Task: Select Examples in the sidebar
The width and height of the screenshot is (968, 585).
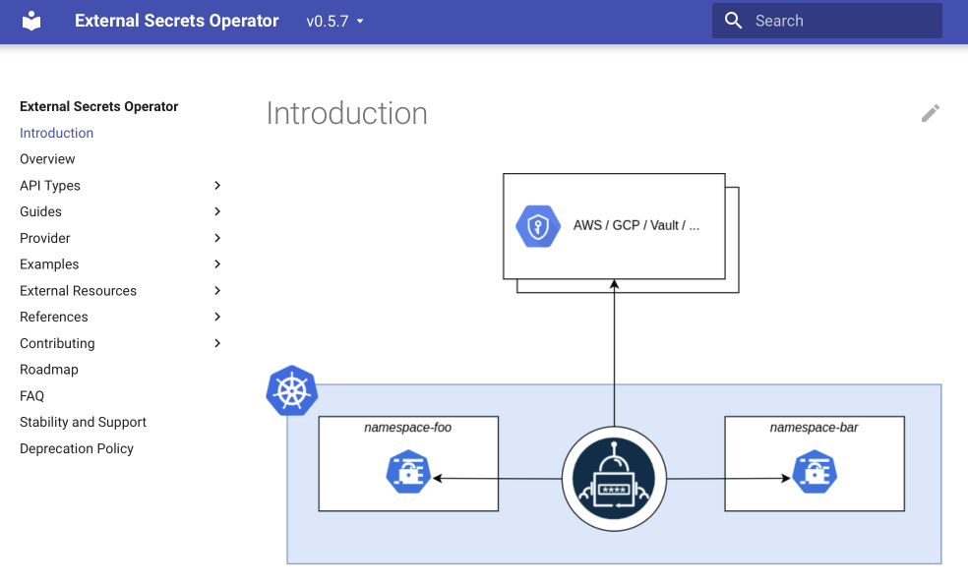Action: tap(49, 264)
